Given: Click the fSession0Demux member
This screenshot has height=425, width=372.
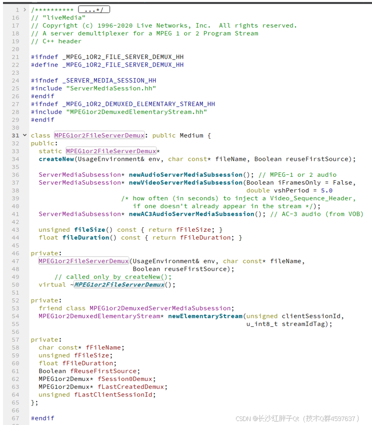Looking at the screenshot, I should click(125, 379).
